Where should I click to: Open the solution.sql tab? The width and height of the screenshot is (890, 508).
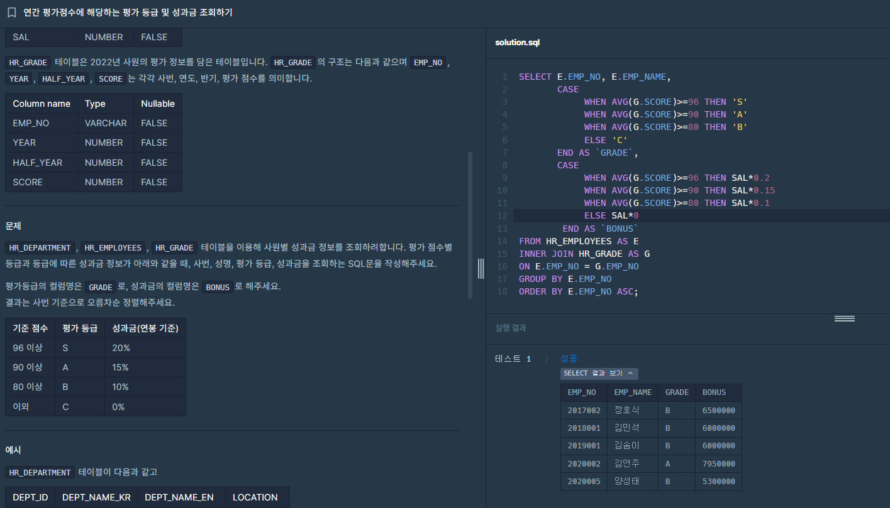tap(518, 43)
